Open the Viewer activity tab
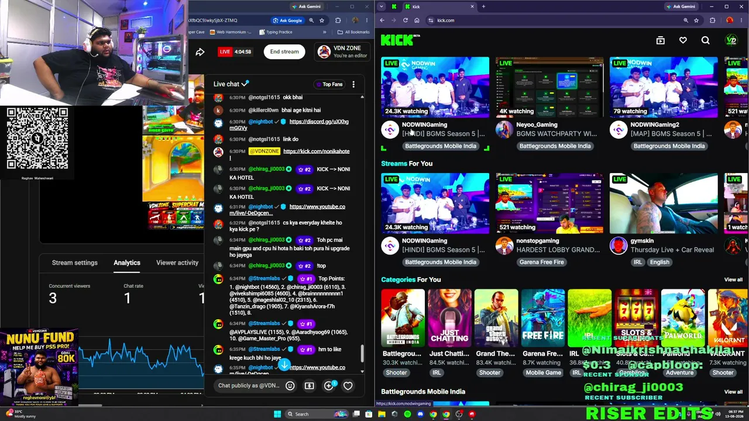 177,263
